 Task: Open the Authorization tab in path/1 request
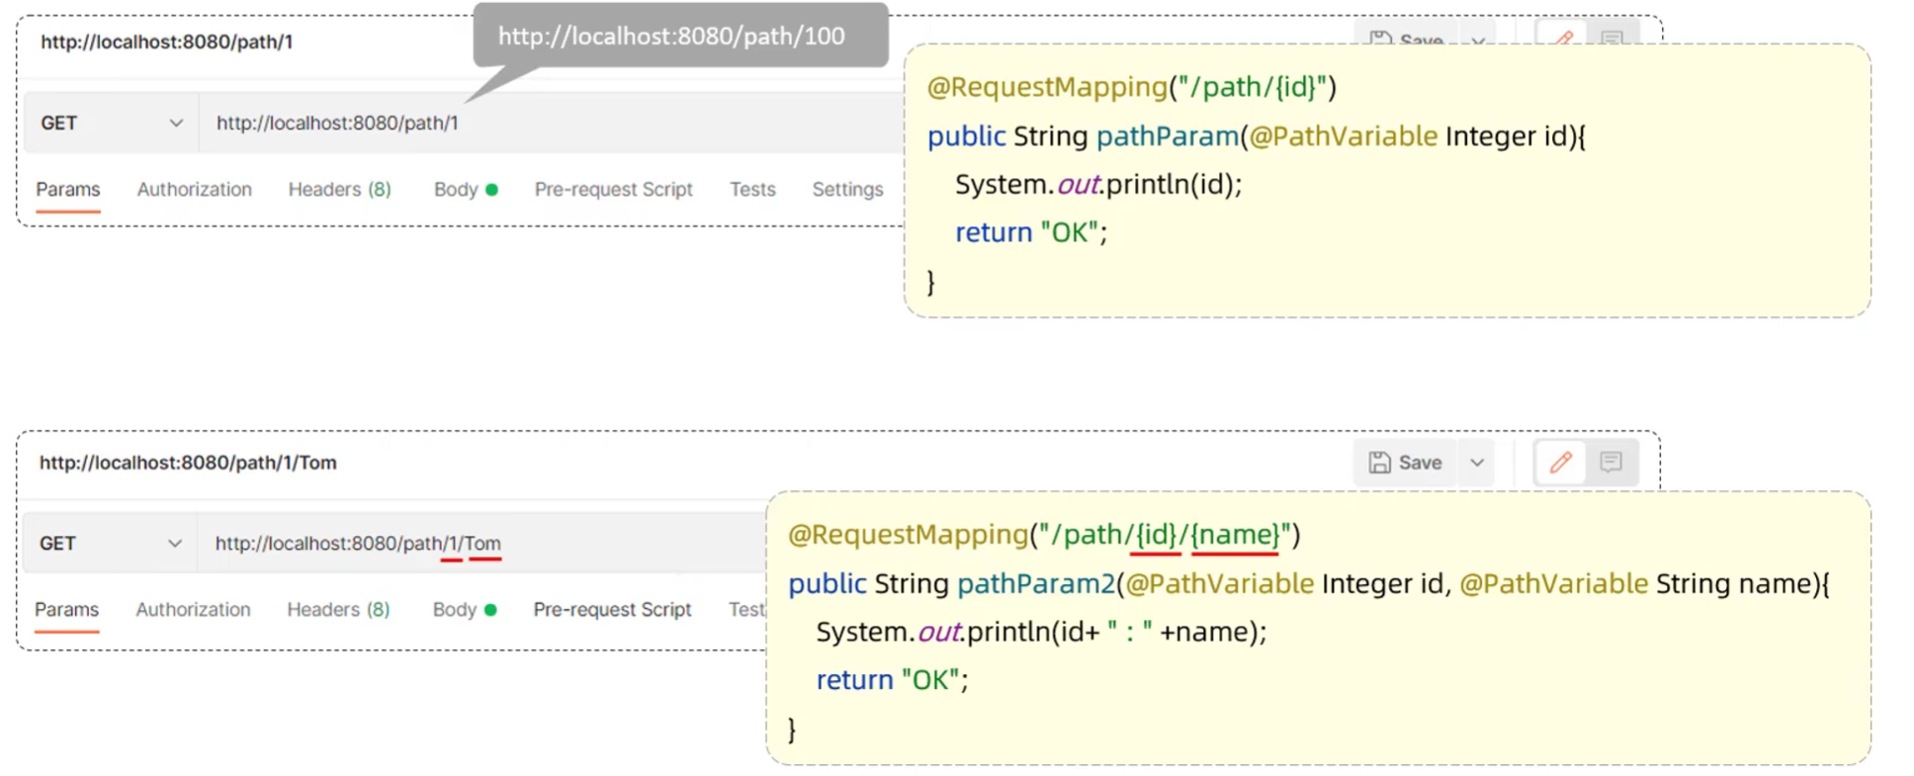[x=194, y=189]
